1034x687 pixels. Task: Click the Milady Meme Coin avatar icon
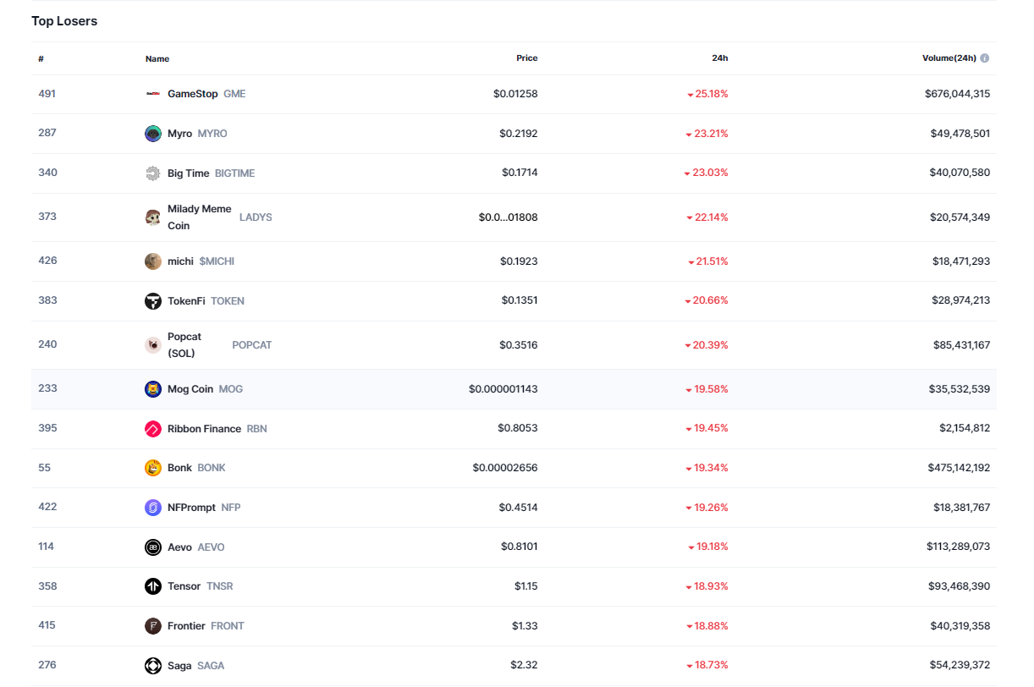pos(152,217)
